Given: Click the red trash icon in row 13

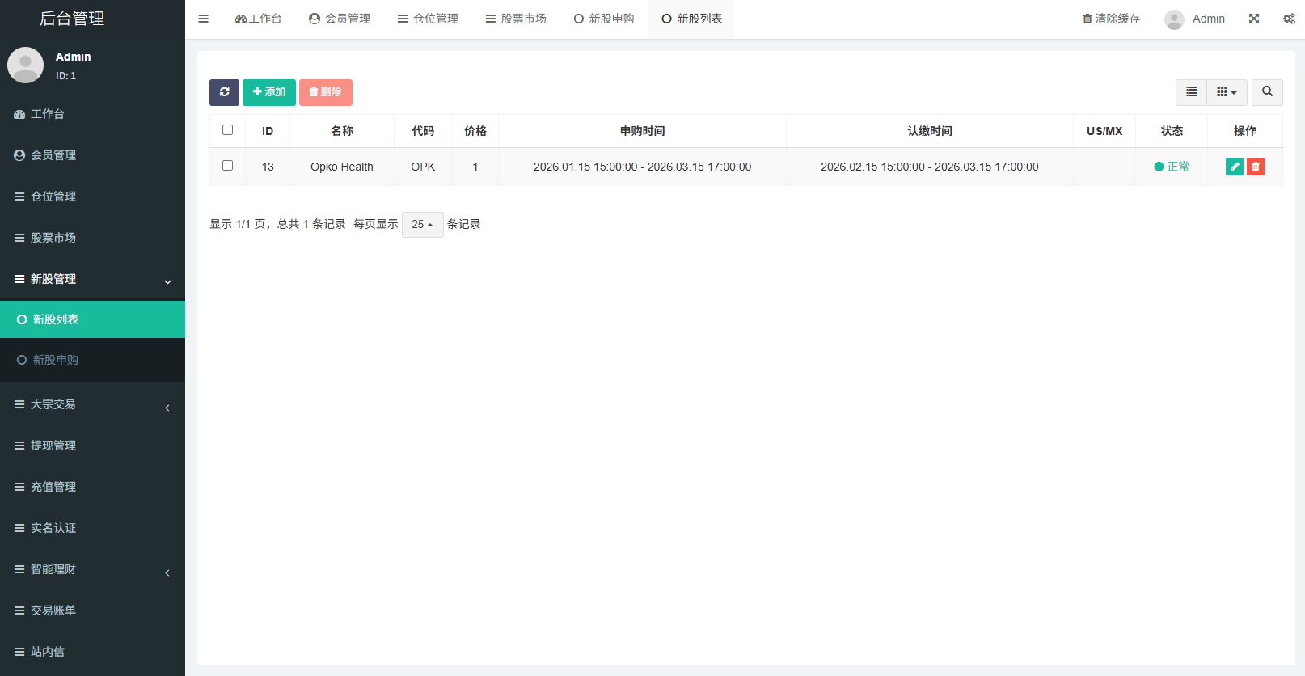Looking at the screenshot, I should point(1255,167).
